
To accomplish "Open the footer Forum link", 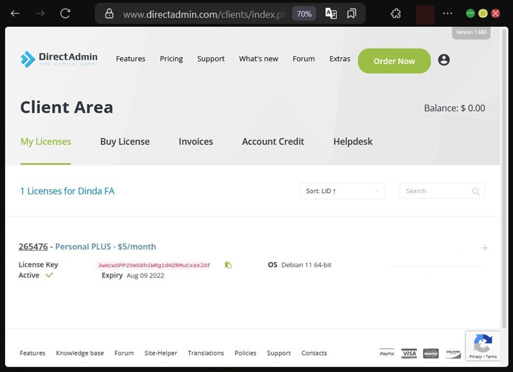I will click(124, 353).
